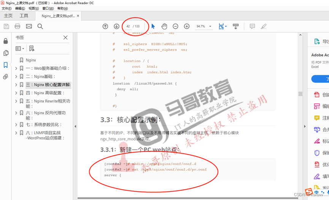Screen dimensions: 329x200
Task: Open Optimize PDF tool icon
Action: (x=316, y=164)
